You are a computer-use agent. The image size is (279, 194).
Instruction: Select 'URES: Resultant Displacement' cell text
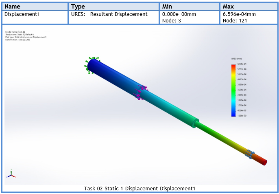coord(109,14)
